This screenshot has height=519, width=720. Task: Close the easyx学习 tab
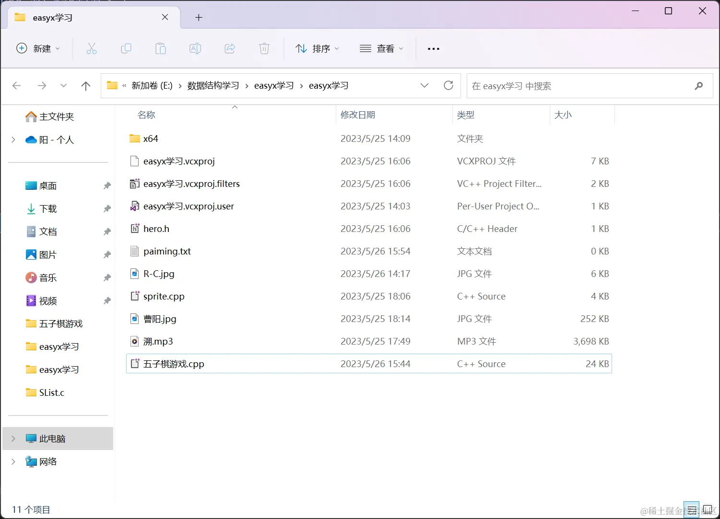[x=165, y=17]
